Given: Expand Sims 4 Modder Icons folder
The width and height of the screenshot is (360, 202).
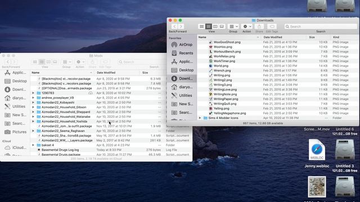Looking at the screenshot, I should 200,118.
